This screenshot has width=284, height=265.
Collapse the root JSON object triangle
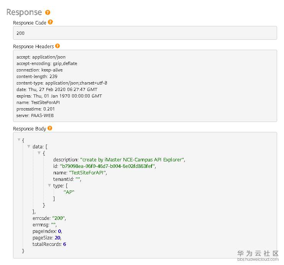click(19, 140)
